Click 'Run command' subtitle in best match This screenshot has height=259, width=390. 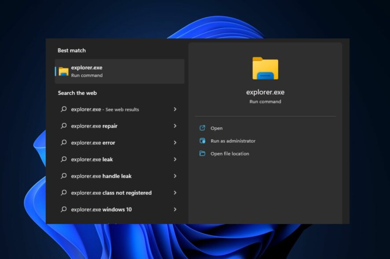click(x=87, y=75)
